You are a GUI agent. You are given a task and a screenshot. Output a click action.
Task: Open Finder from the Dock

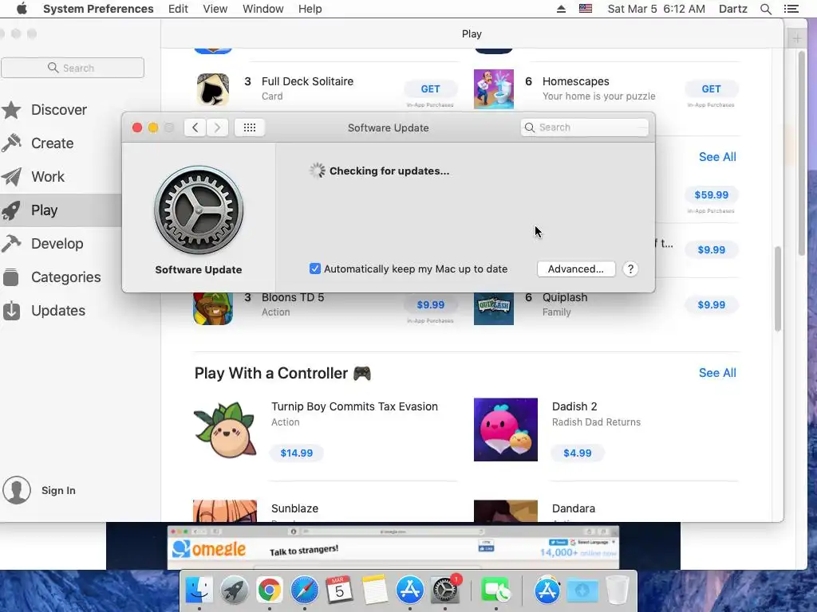coord(199,590)
